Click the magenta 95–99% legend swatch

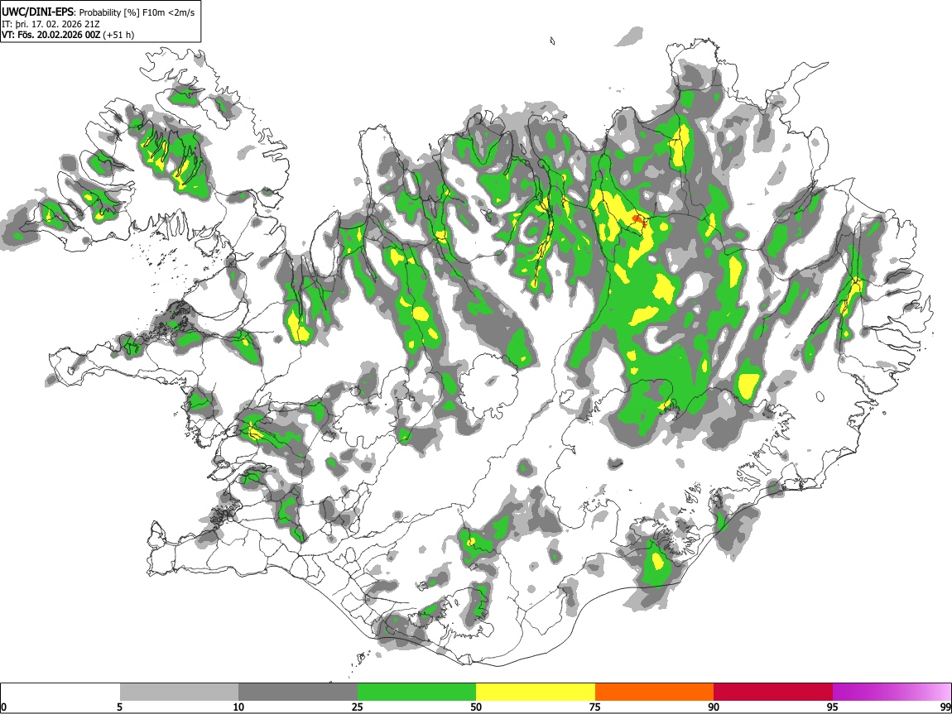pos(892,692)
